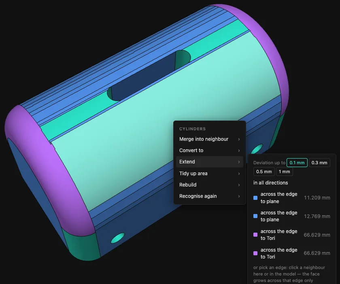The width and height of the screenshot is (340, 284).
Task: Choose Recognise again from the context menu
Action: [210, 196]
